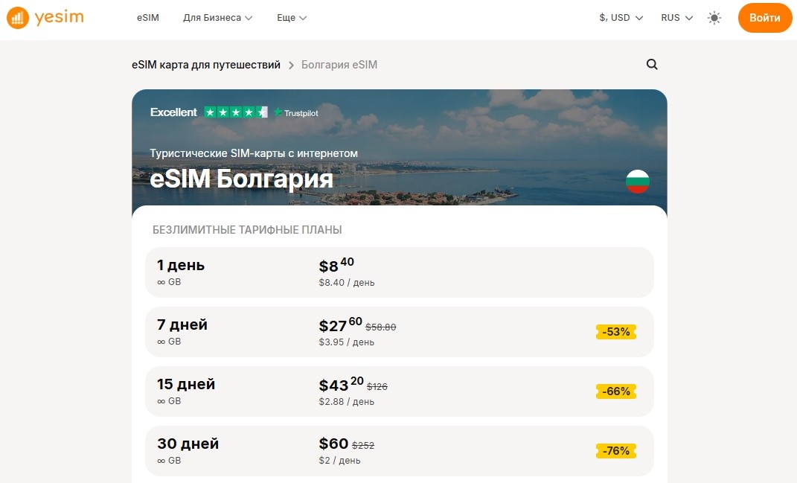Screen dimensions: 797x483
Task: Open the search with the magnifier icon
Action: pos(652,65)
